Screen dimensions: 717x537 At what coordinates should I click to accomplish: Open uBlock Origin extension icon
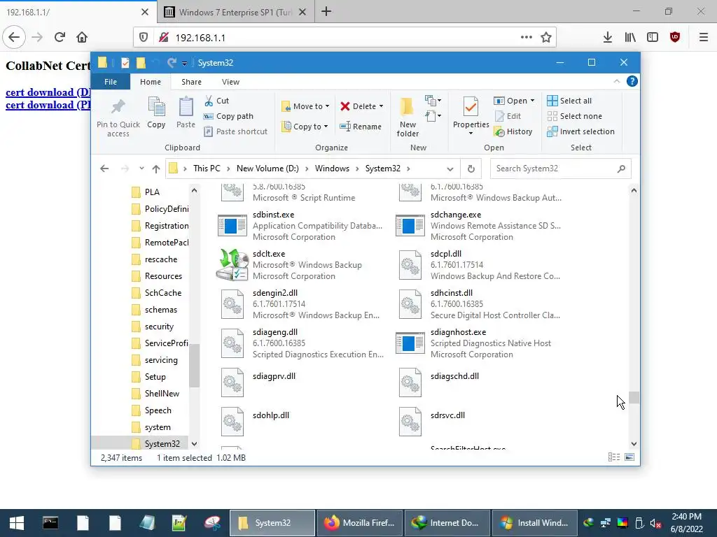click(x=675, y=37)
